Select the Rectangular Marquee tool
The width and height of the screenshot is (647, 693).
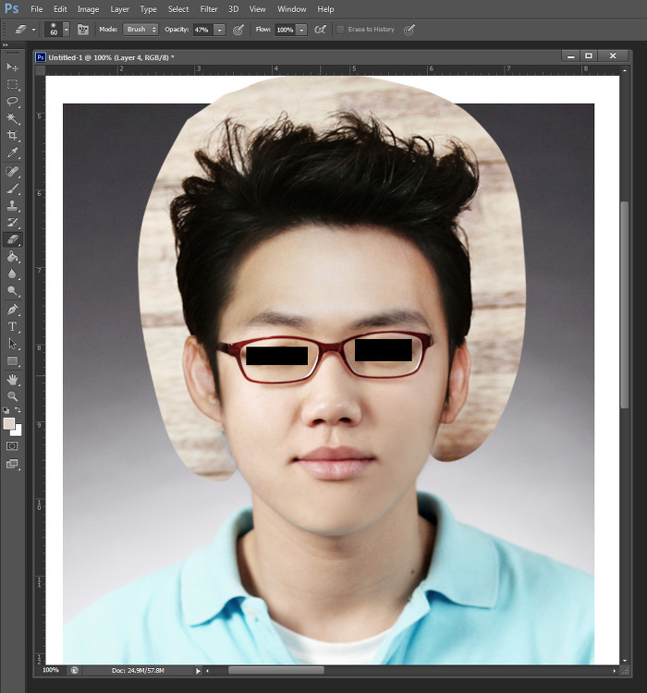coord(12,84)
